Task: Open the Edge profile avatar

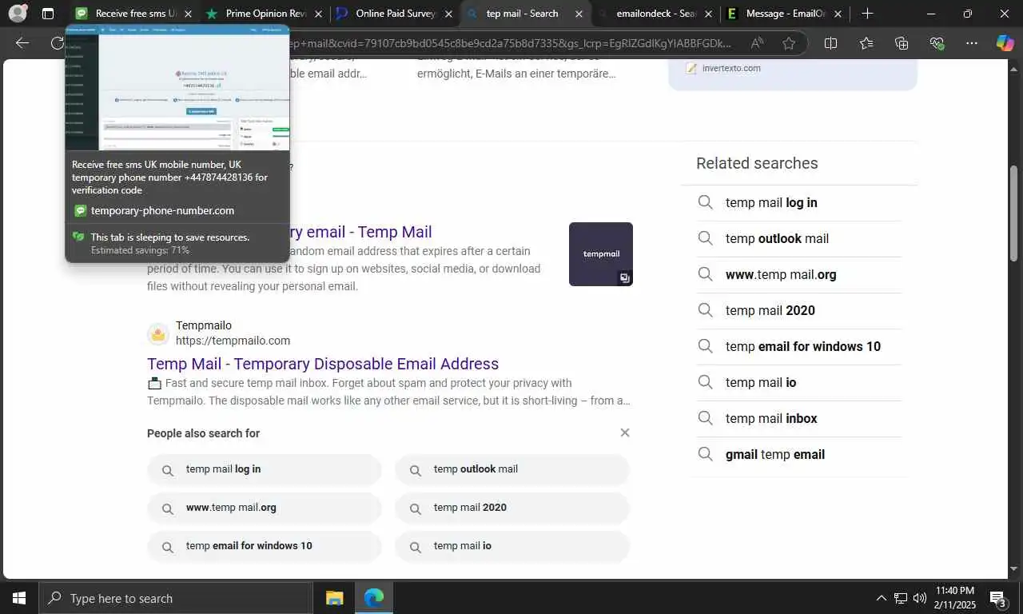Action: (x=18, y=14)
